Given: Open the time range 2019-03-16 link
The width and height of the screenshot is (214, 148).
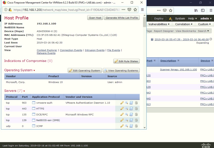Looking at the screenshot, I should [x=182, y=40].
